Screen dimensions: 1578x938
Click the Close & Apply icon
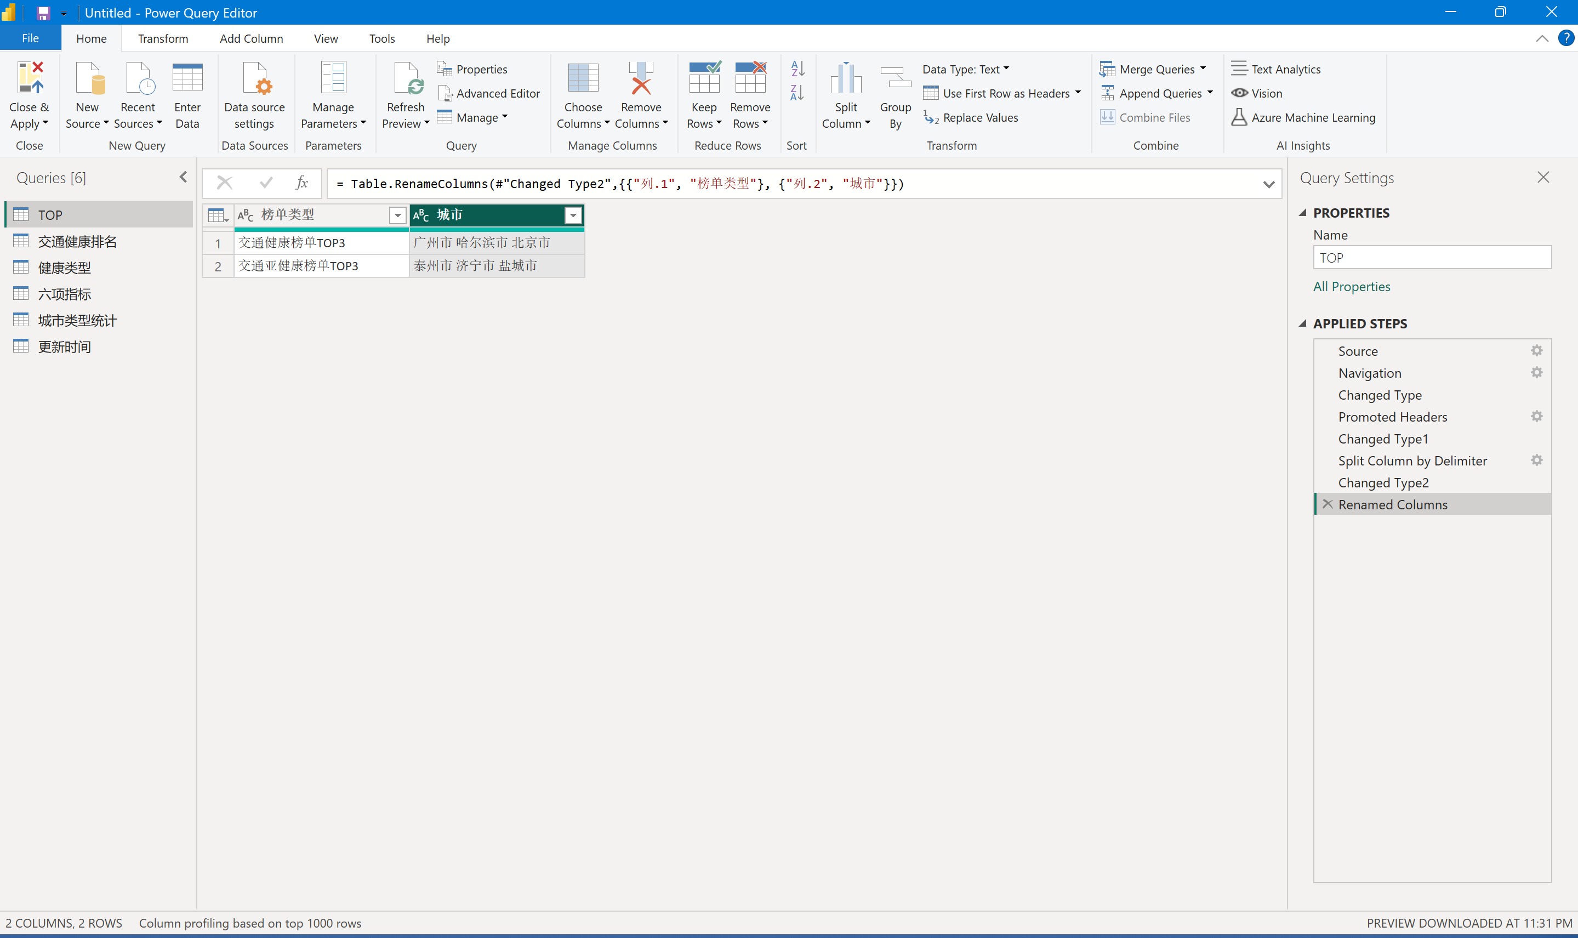[x=30, y=78]
